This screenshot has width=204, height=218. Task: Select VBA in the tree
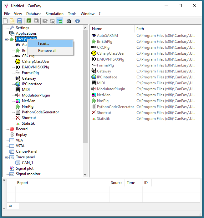point(19,140)
